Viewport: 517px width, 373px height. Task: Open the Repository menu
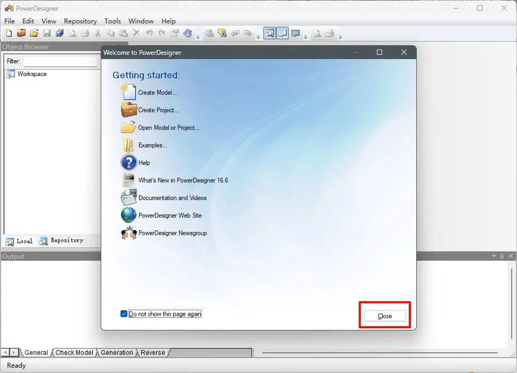click(x=80, y=21)
